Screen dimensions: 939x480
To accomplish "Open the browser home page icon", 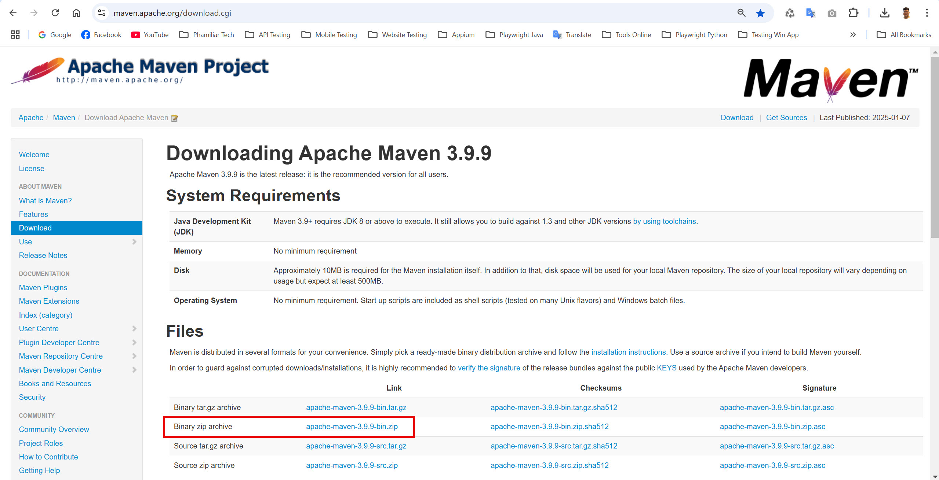I will coord(76,13).
